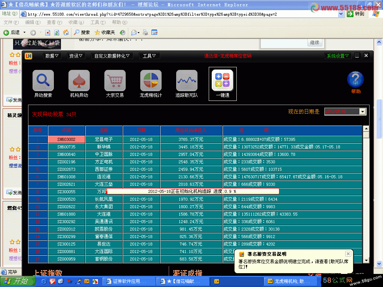Viewport: 383px width, 287px height.
Task: Open the IE 搜索 search pane
Action: pos(82,33)
